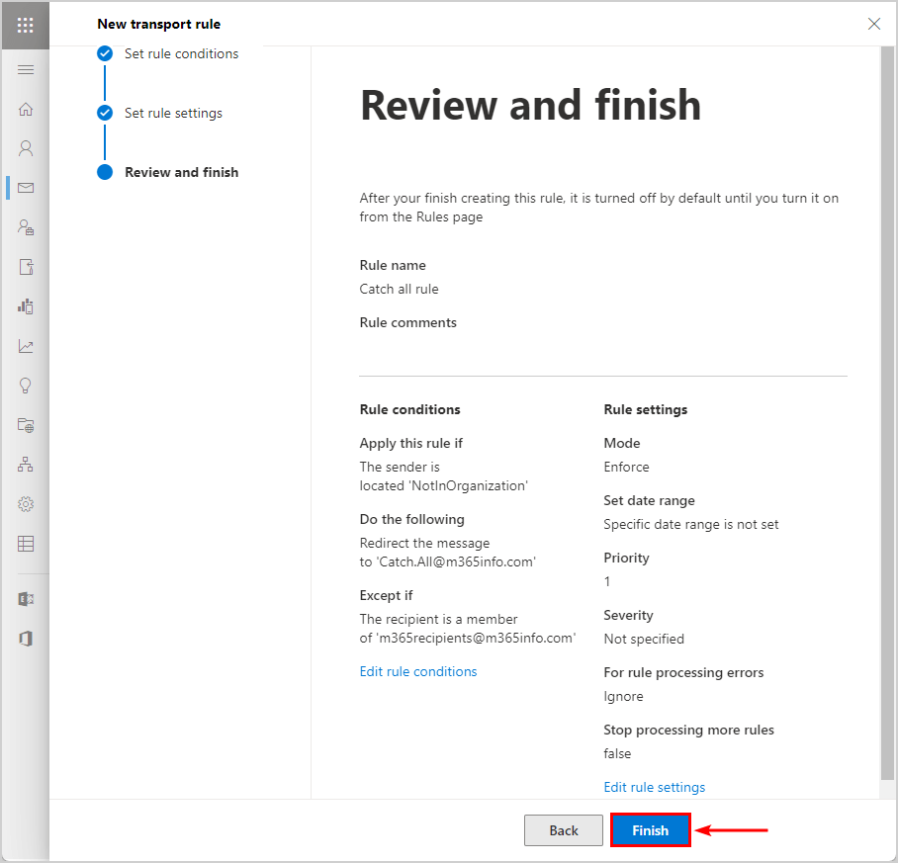Image resolution: width=898 pixels, height=863 pixels.
Task: Click Edit rule conditions link
Action: 418,672
